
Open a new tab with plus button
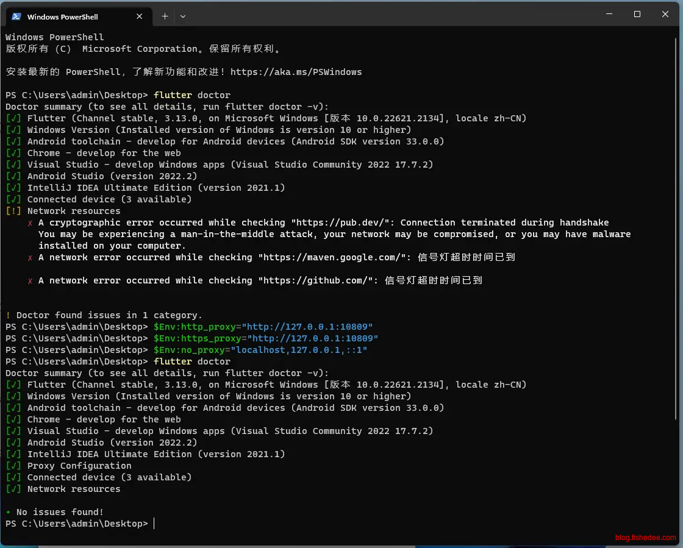[x=165, y=16]
